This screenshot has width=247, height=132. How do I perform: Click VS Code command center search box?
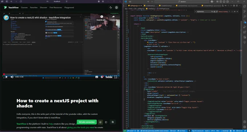tap(182, 1)
